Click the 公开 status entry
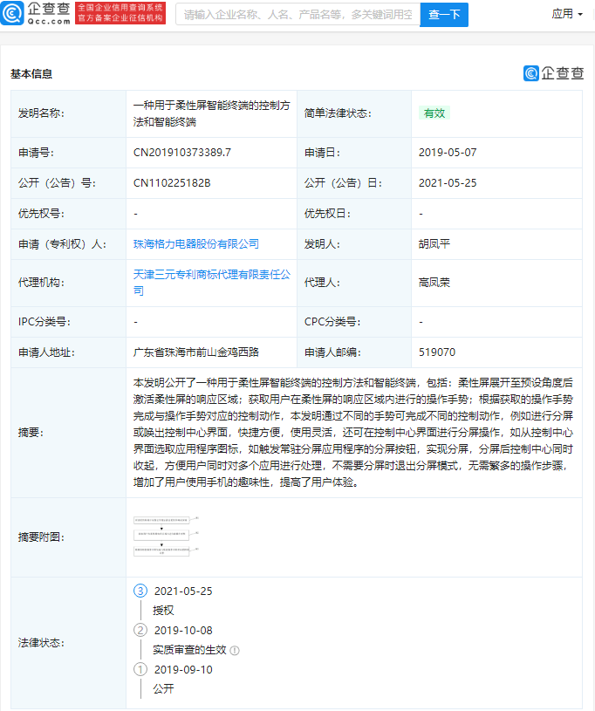 point(163,689)
